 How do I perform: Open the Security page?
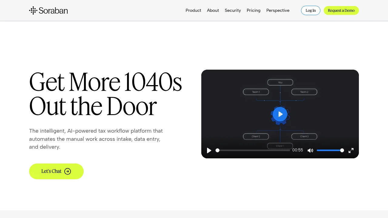[x=233, y=11]
